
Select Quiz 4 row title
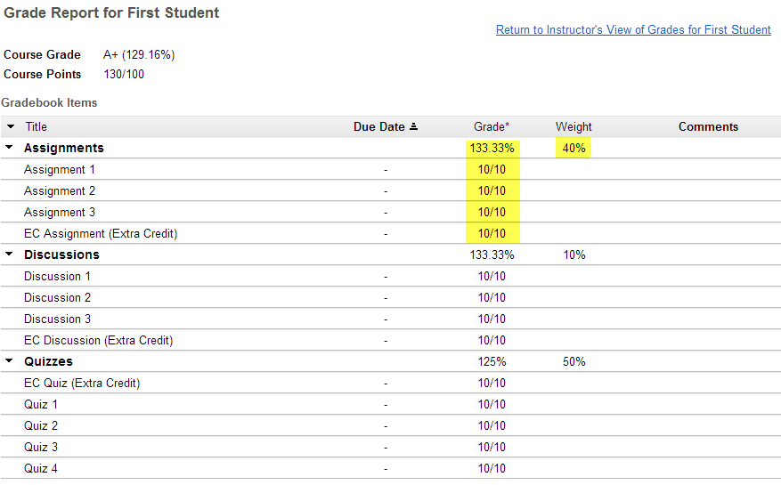pyautogui.click(x=41, y=469)
